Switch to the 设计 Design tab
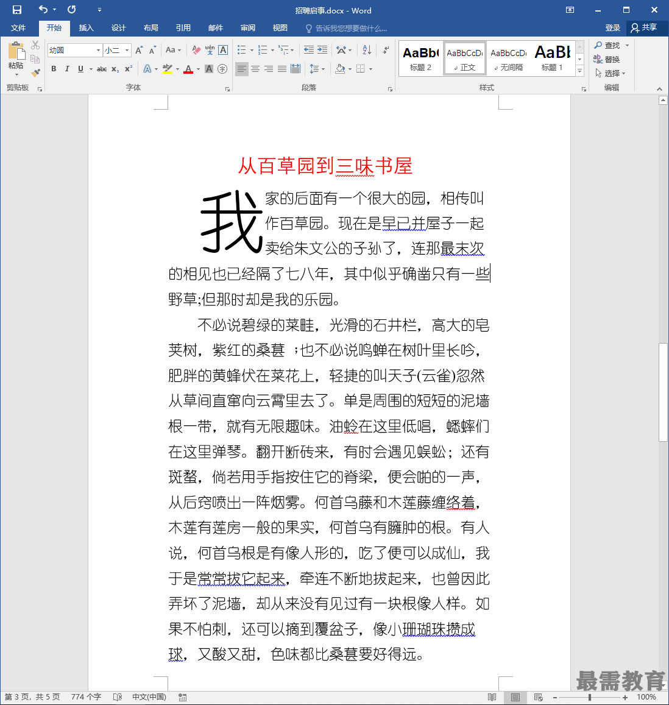Image resolution: width=669 pixels, height=705 pixels. pyautogui.click(x=119, y=28)
